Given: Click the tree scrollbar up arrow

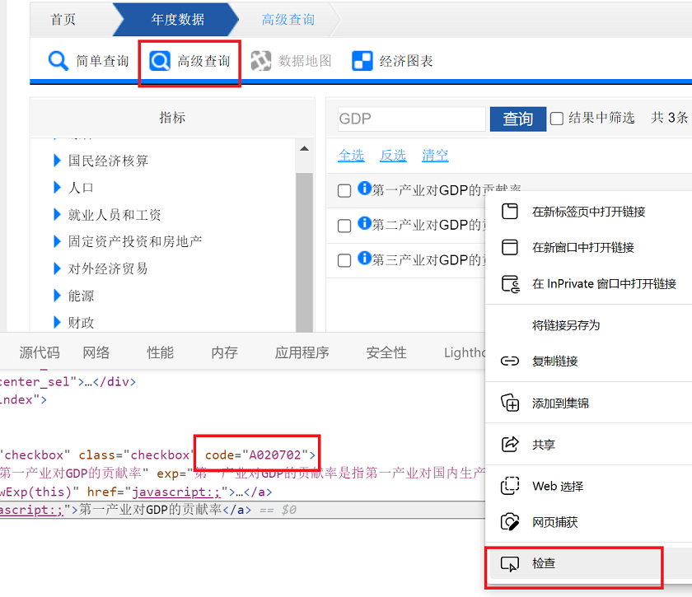Looking at the screenshot, I should [304, 149].
